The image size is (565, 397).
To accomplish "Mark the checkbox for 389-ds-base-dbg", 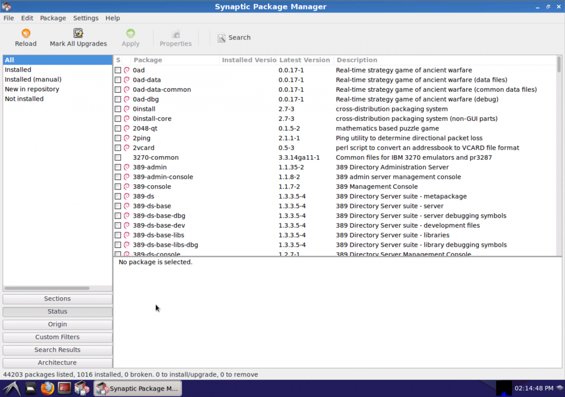I will coord(118,216).
